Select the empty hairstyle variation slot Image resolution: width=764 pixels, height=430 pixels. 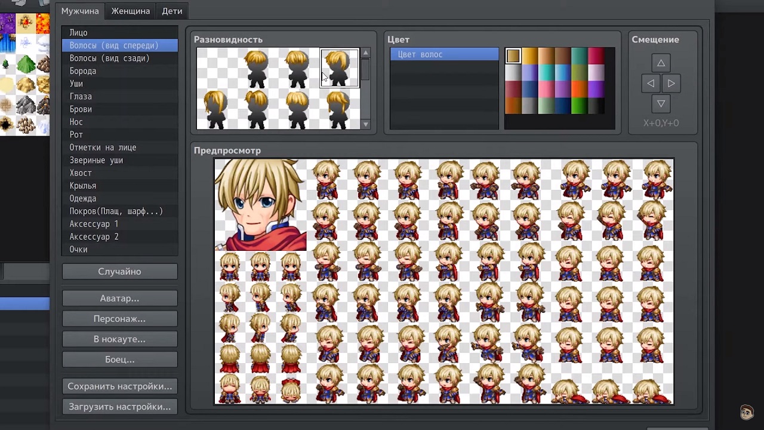[x=216, y=67]
